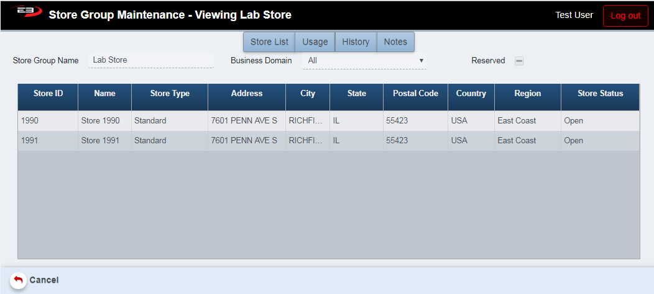654x294 pixels.
Task: Select the Store 1991 row
Action: click(100, 141)
